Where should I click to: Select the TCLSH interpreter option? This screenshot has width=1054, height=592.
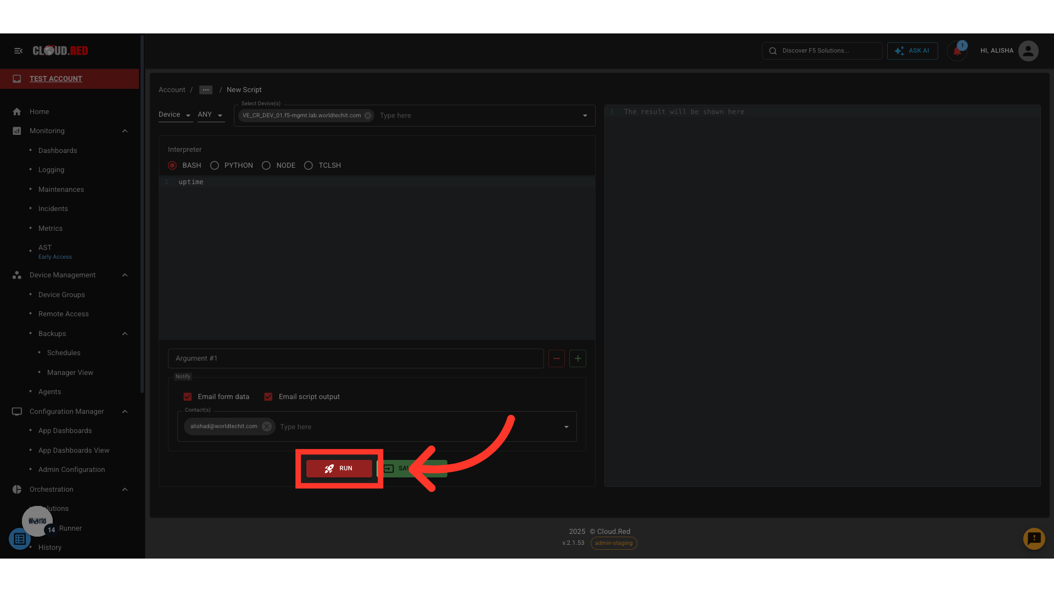309,166
